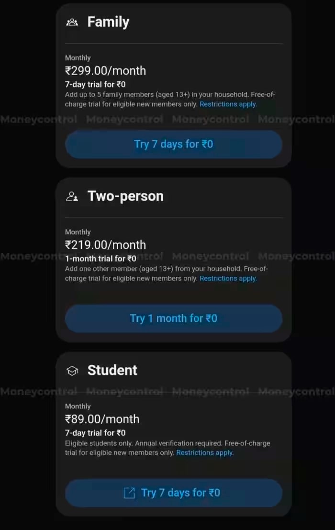The height and width of the screenshot is (530, 335).
Task: Open Restrictions apply link in Two-person card
Action: click(228, 279)
